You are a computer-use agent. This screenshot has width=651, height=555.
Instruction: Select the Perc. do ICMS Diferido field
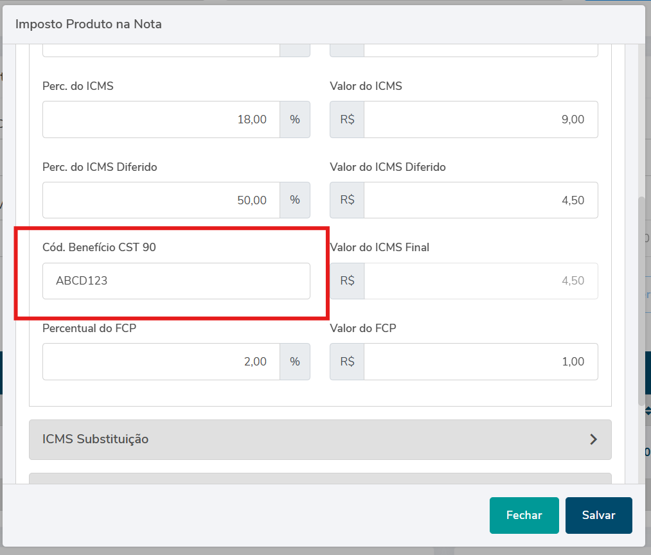[x=161, y=200]
